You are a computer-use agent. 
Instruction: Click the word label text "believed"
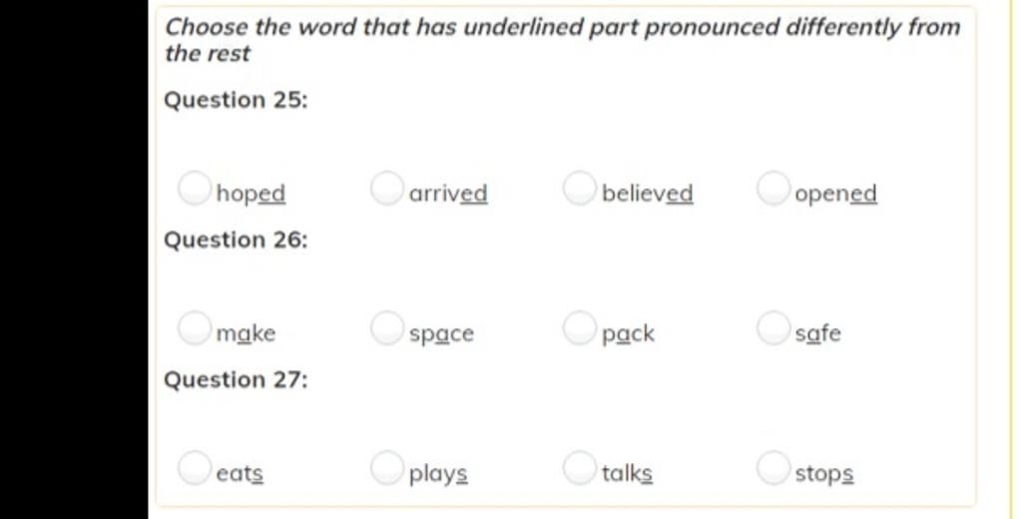pos(647,194)
